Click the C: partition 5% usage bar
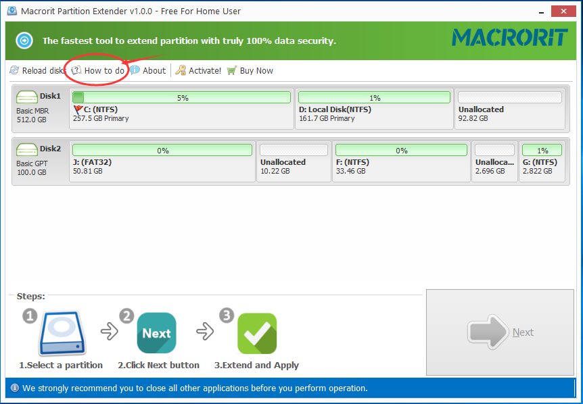This screenshot has height=404, width=583. pyautogui.click(x=181, y=97)
